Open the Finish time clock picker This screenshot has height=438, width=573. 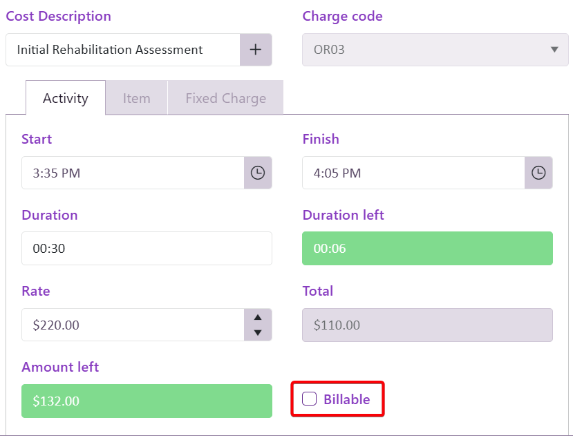538,173
